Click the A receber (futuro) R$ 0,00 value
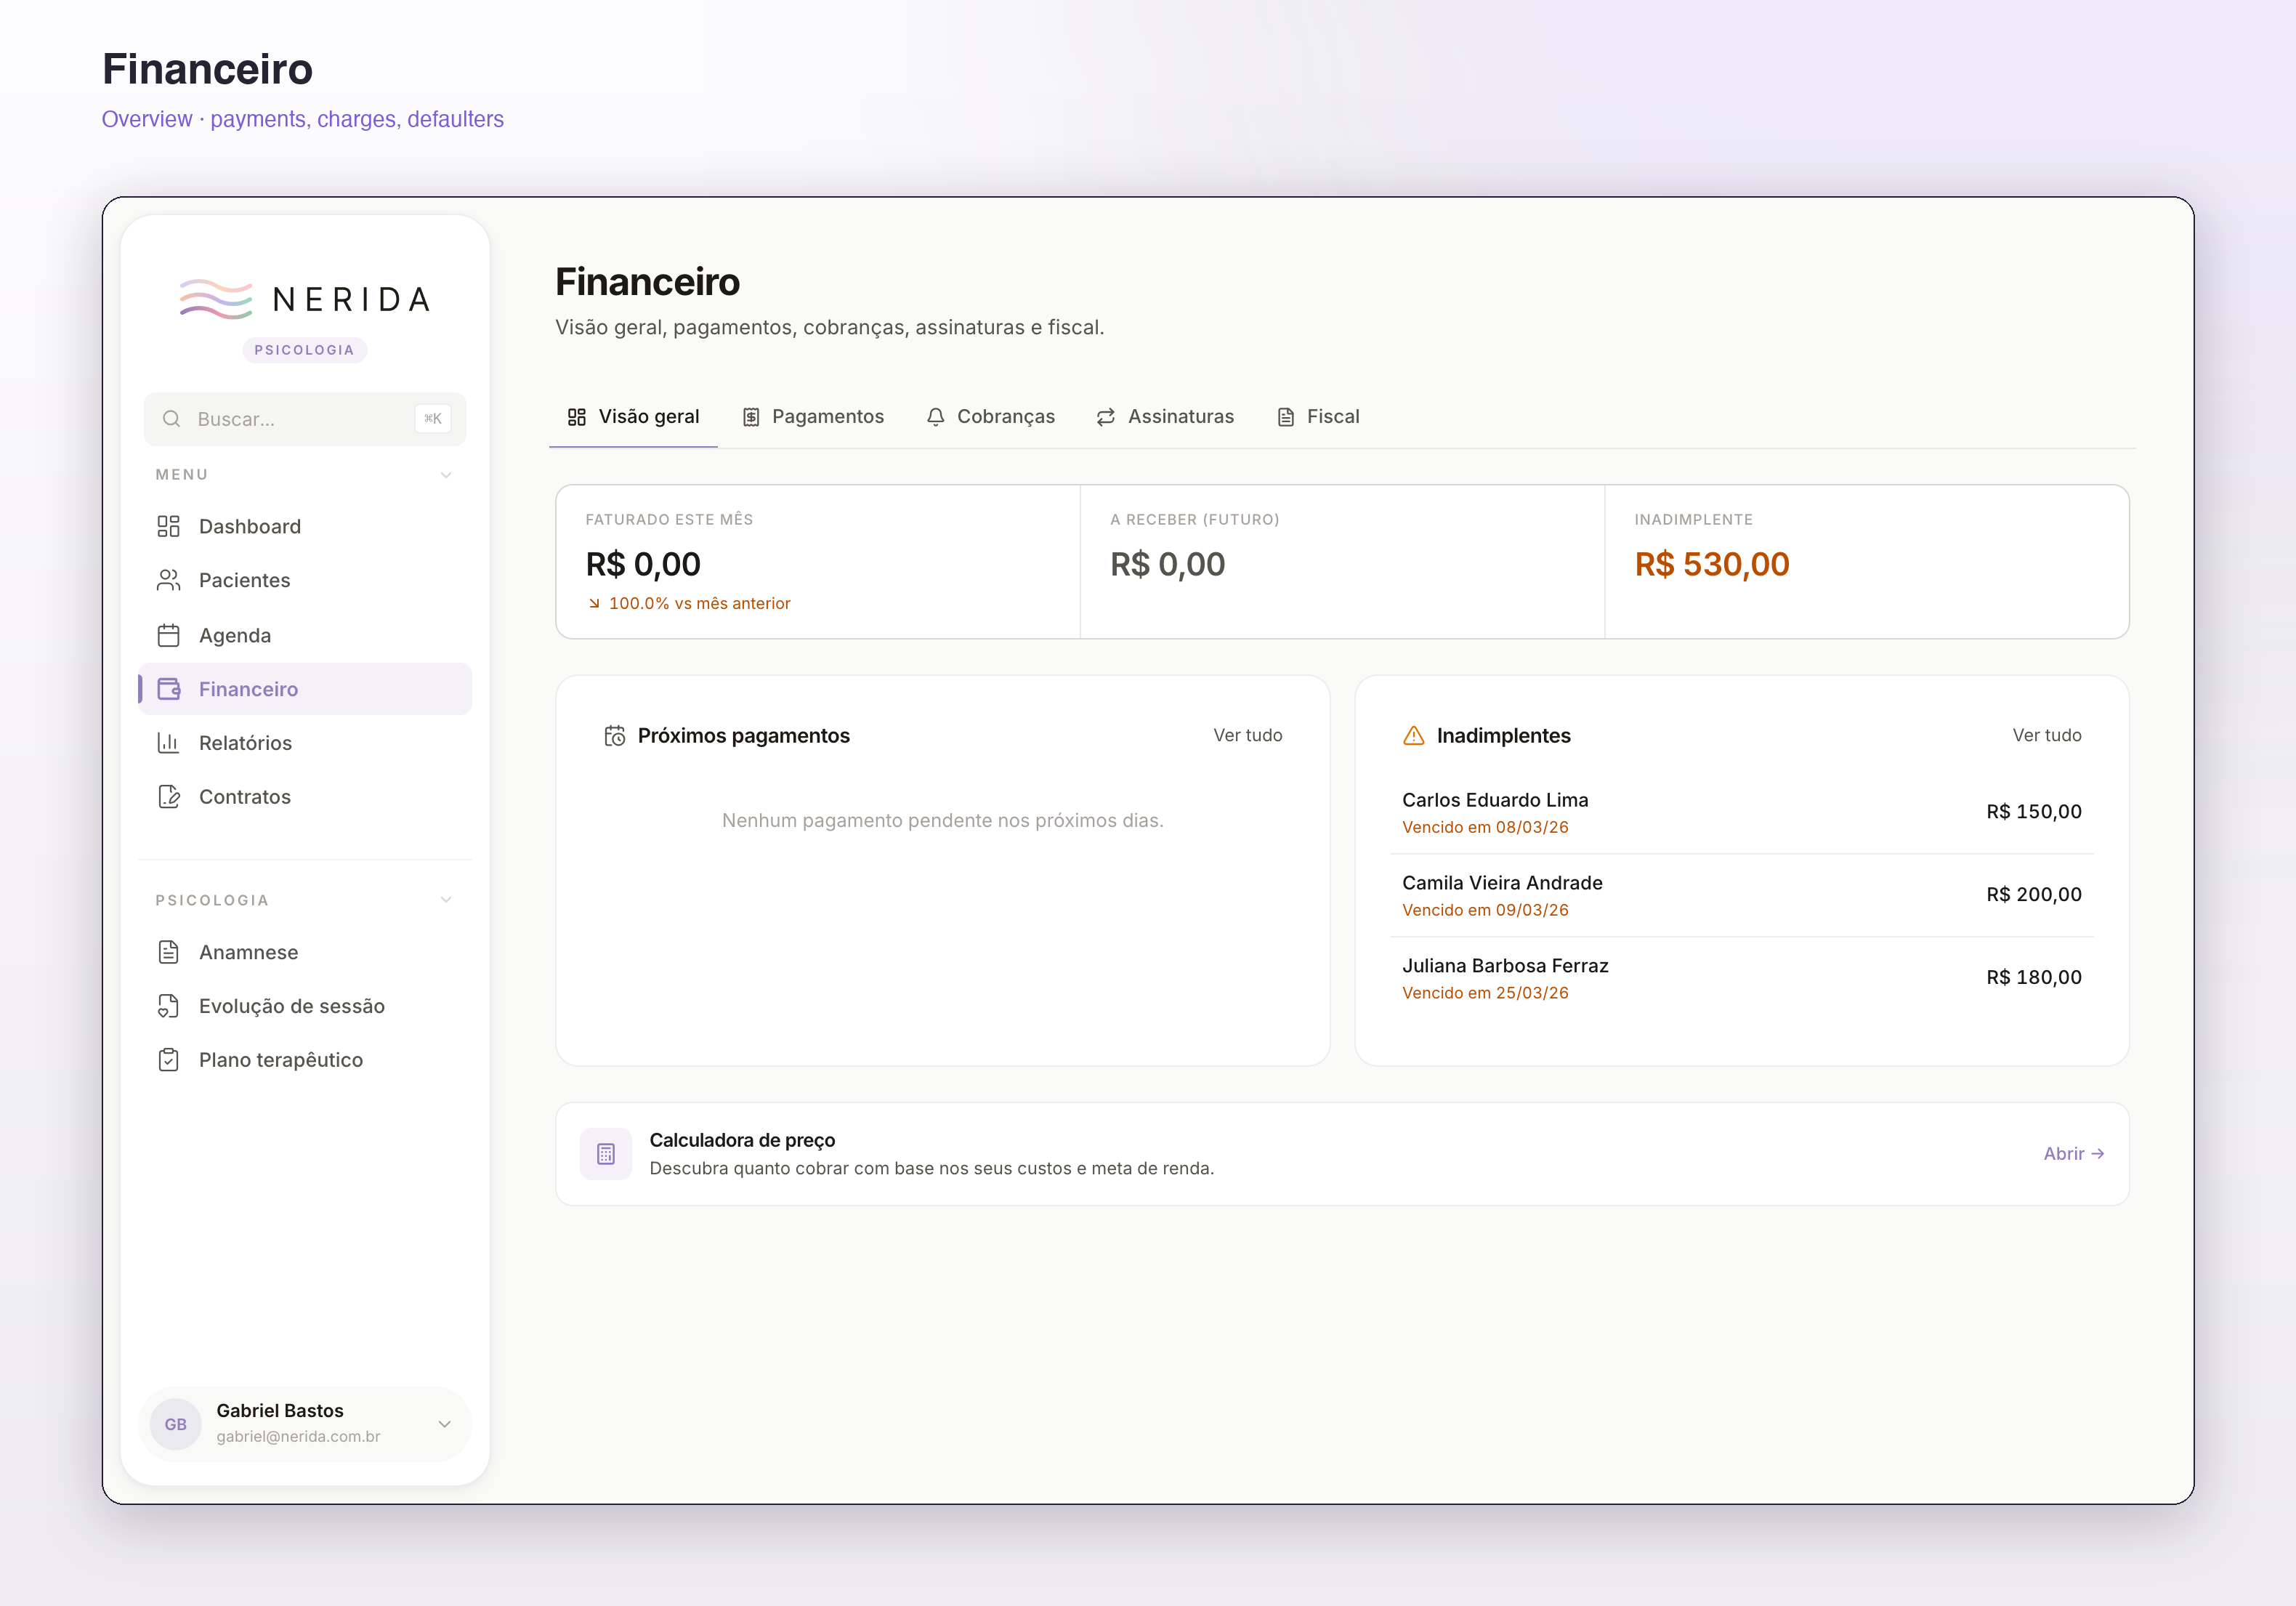This screenshot has width=2296, height=1606. pos(1167,564)
